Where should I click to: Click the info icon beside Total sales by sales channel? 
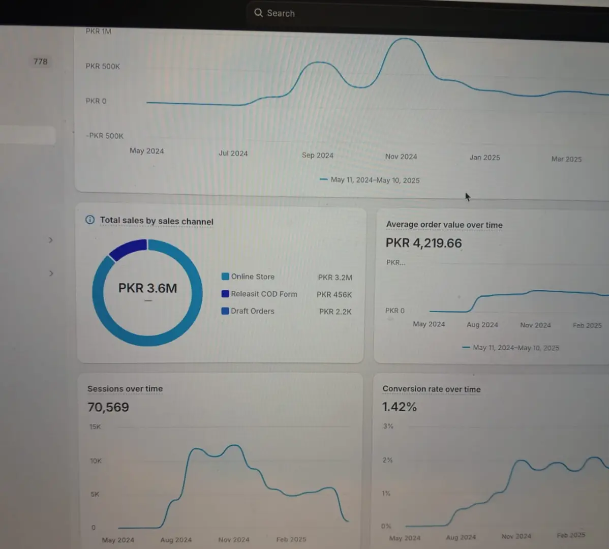click(x=90, y=220)
